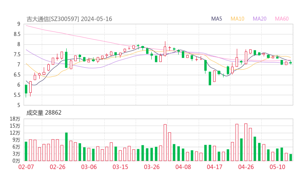The width and height of the screenshot is (297, 176).
Task: Click the MA20 legend label
Action: 260,19
